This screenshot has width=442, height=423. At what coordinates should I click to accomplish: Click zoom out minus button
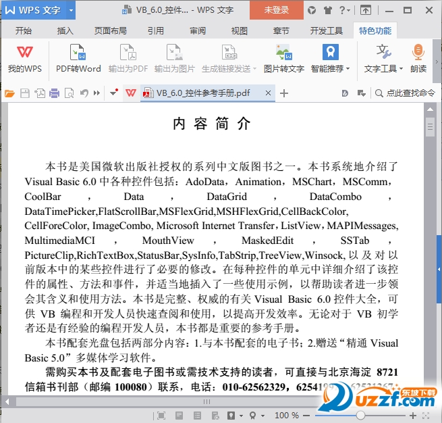[x=306, y=416]
